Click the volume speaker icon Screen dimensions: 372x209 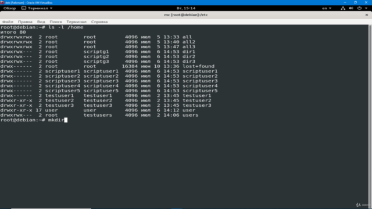click(351, 8)
